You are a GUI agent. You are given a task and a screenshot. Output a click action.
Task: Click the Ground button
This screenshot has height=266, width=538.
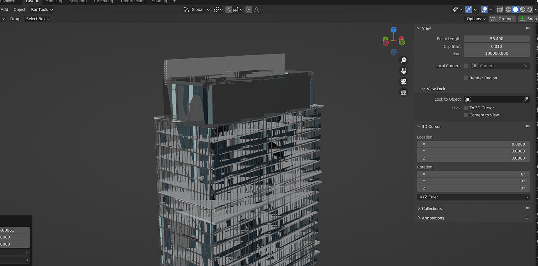coord(502,19)
